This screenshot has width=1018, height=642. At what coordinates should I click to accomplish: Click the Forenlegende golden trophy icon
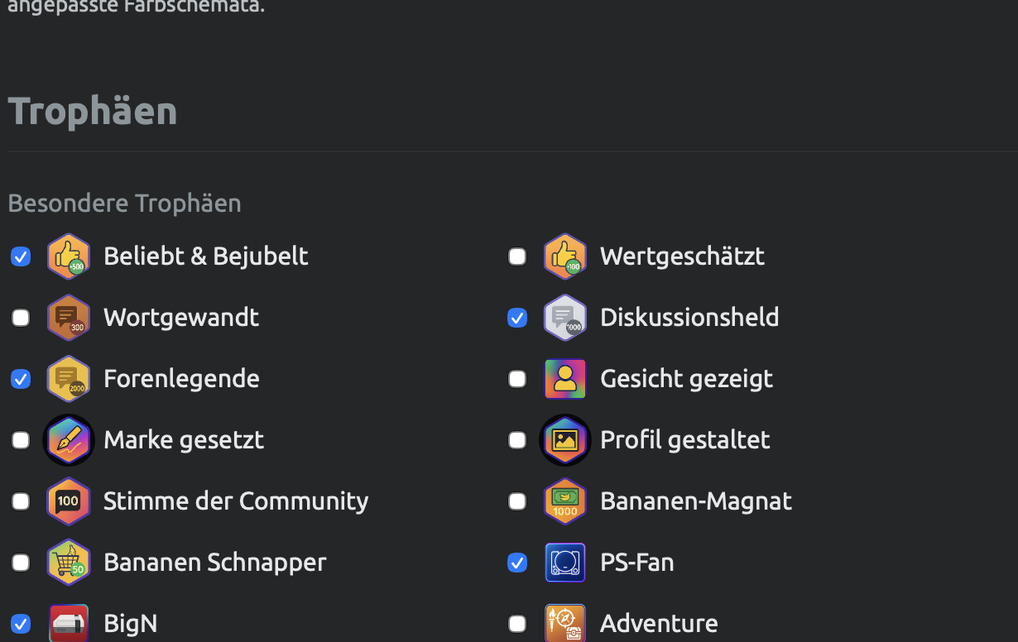click(69, 379)
